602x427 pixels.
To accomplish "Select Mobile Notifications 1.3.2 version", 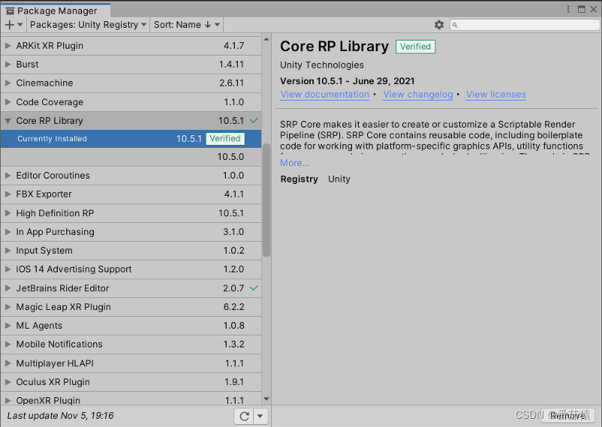I will pyautogui.click(x=233, y=344).
